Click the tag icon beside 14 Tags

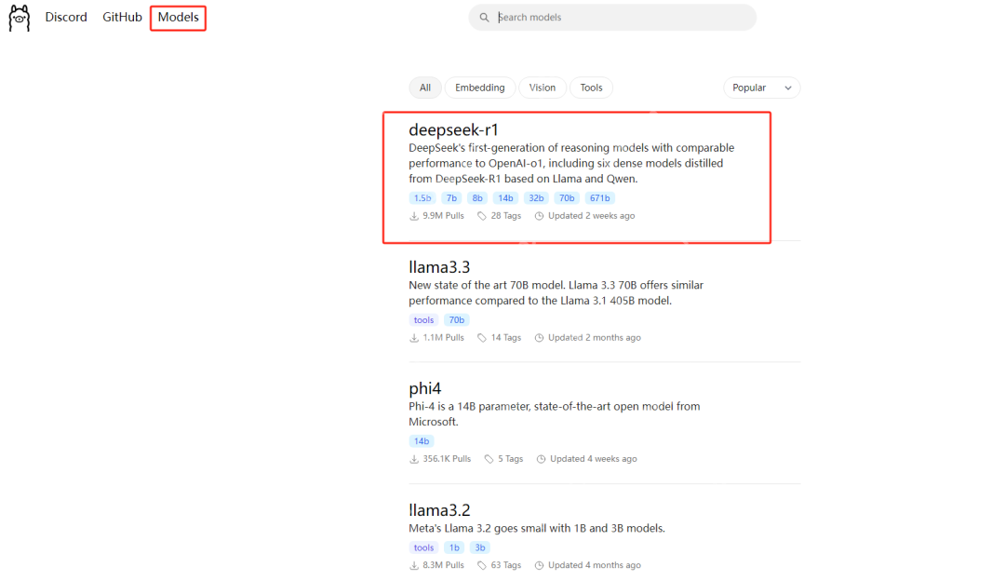[482, 338]
